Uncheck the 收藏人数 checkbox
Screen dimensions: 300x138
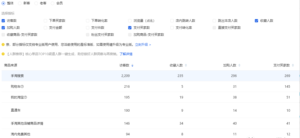(256, 21)
